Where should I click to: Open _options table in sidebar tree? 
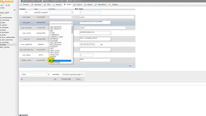4,25
